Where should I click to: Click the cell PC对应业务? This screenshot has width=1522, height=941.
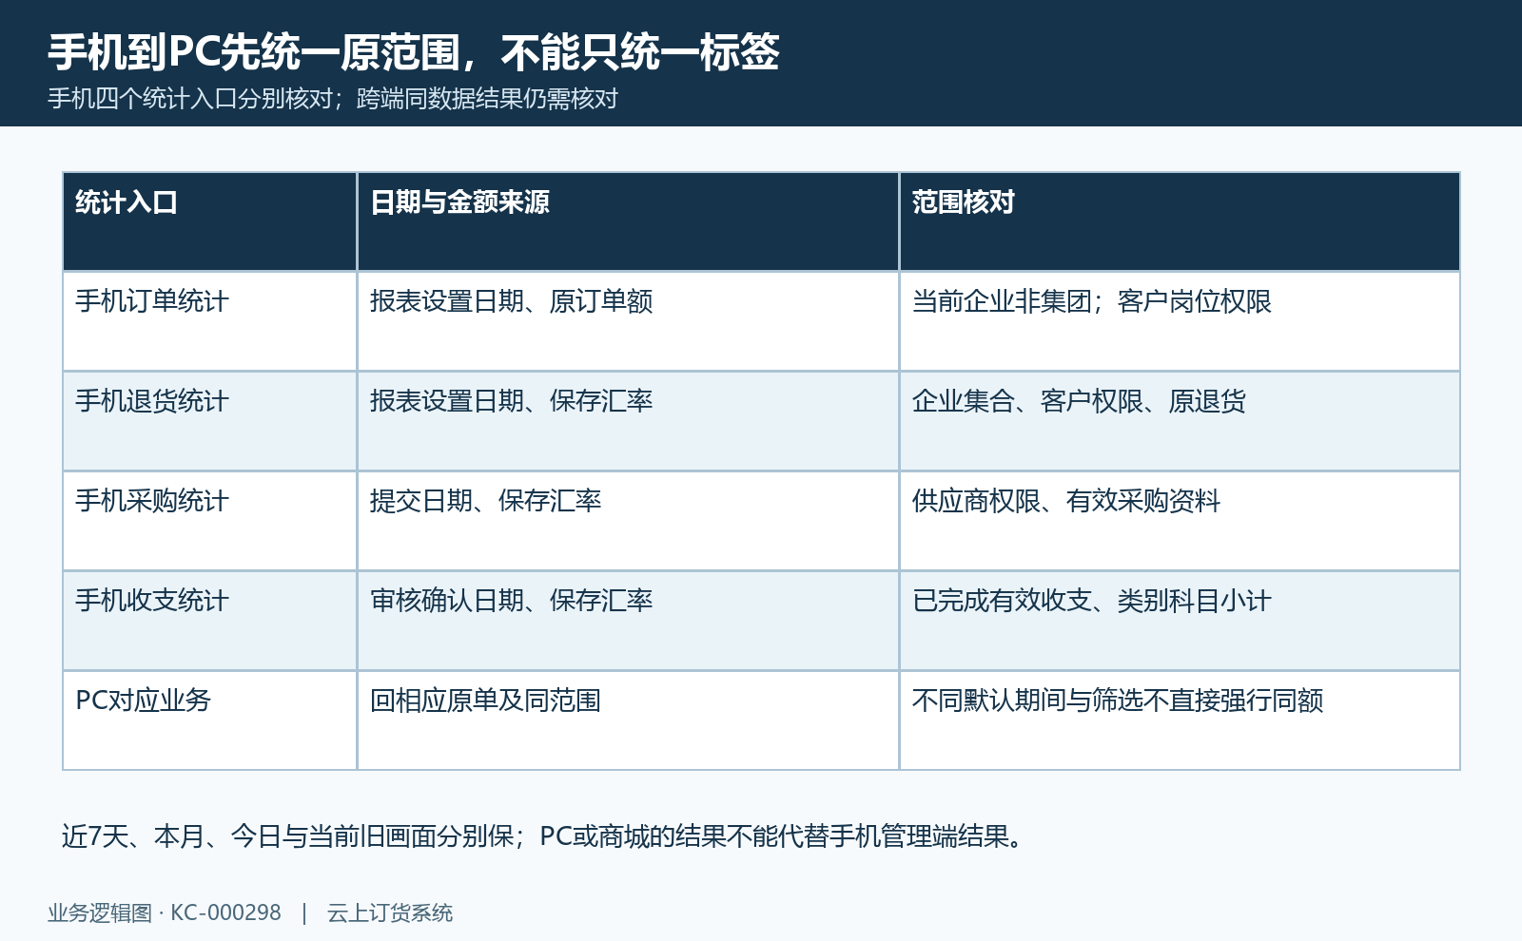pyautogui.click(x=209, y=720)
